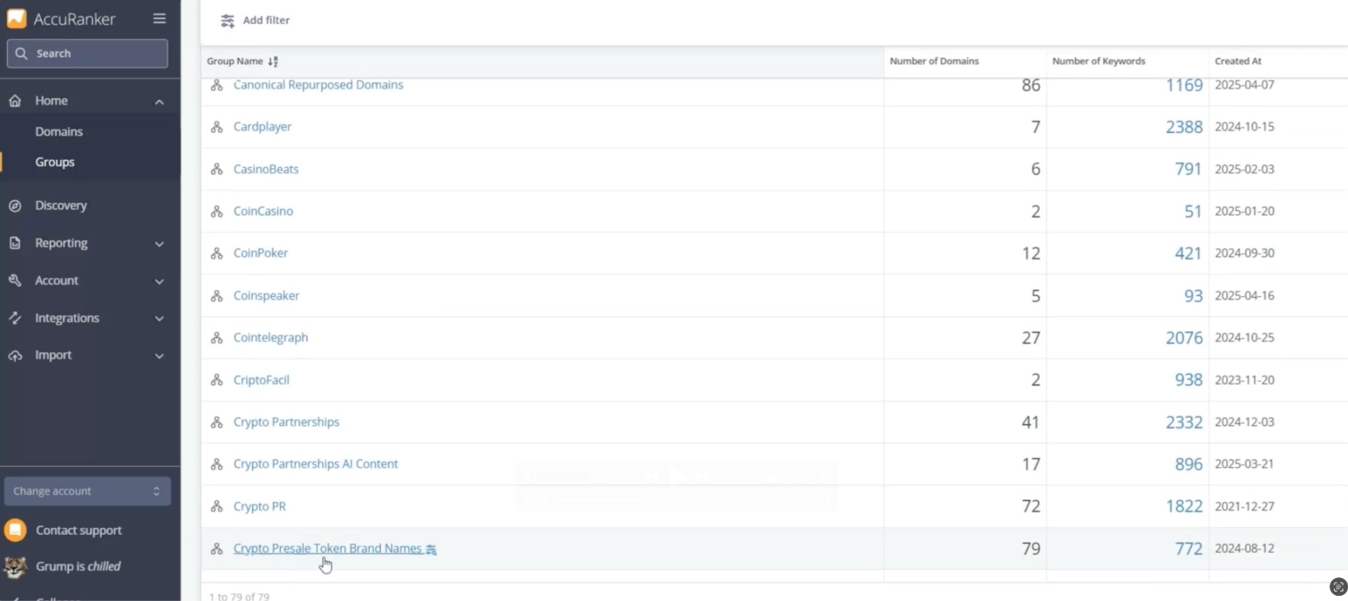Click the AccuRanker logo icon
This screenshot has width=1348, height=601.
[16, 18]
